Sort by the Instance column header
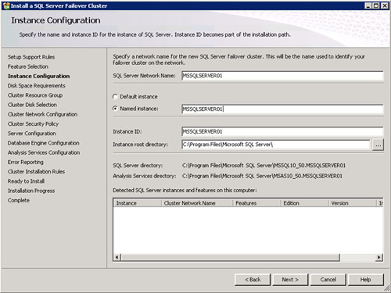The height and width of the screenshot is (293, 391). (x=138, y=203)
